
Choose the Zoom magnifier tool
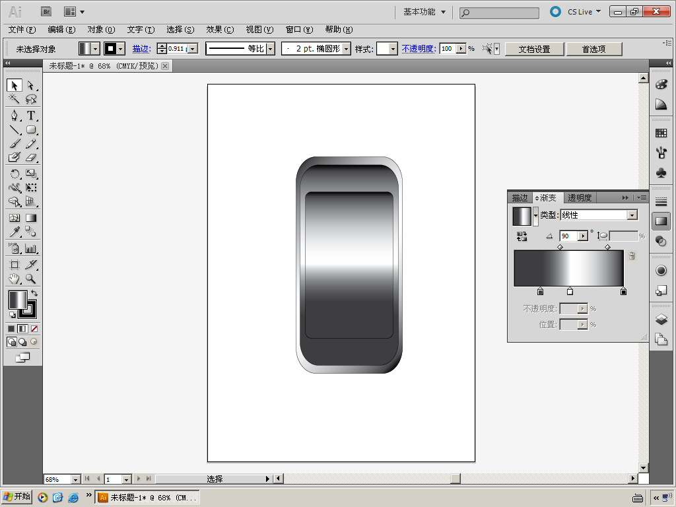(31, 279)
